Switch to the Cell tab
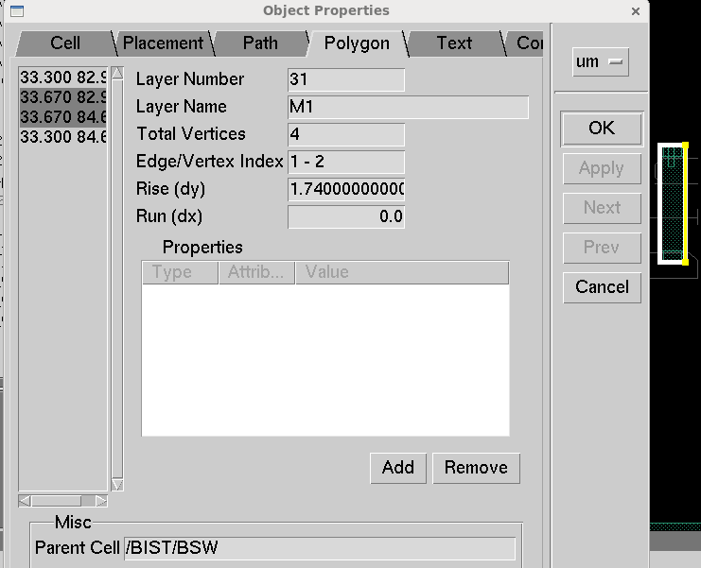The image size is (701, 568). pyautogui.click(x=65, y=43)
